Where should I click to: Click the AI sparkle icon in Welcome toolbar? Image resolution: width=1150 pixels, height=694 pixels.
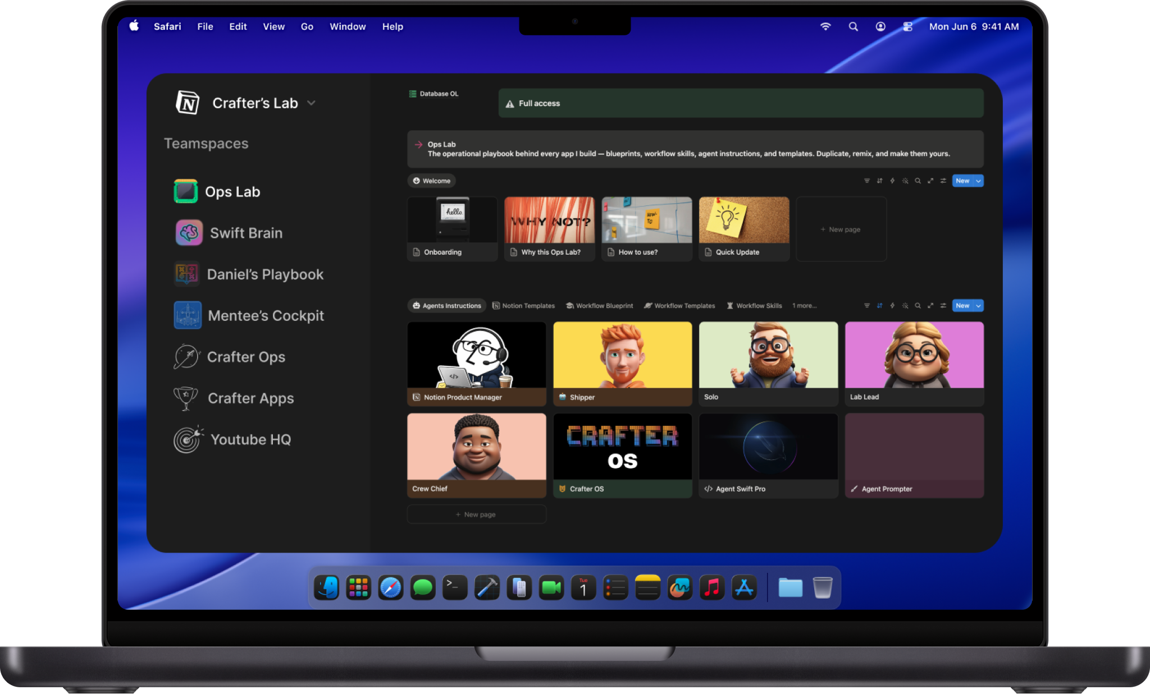905,181
